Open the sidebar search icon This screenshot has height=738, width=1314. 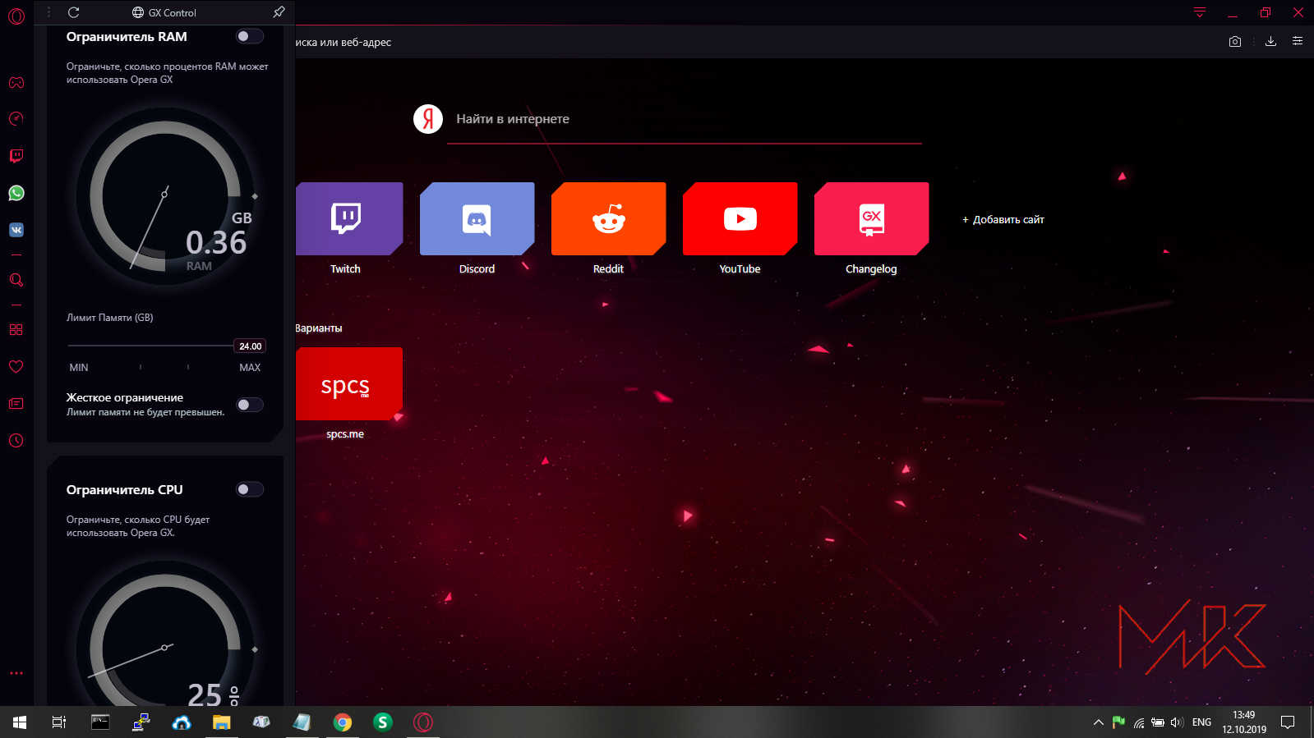(x=16, y=280)
